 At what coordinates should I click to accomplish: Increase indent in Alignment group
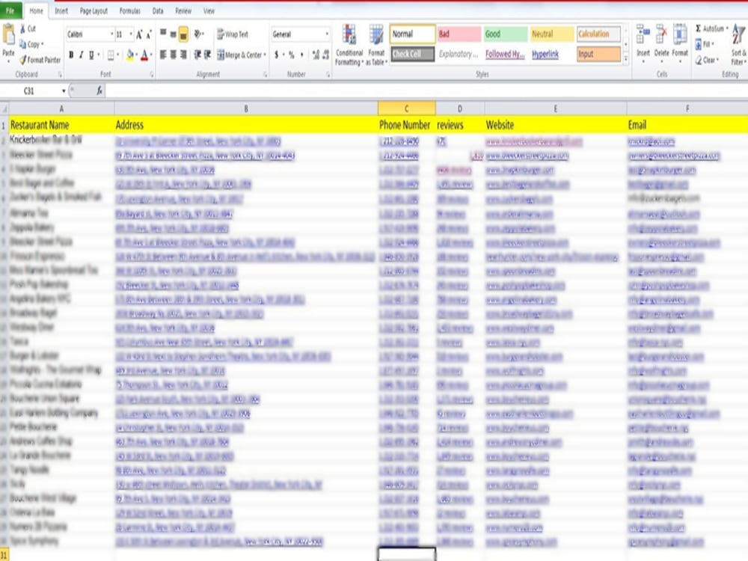207,55
